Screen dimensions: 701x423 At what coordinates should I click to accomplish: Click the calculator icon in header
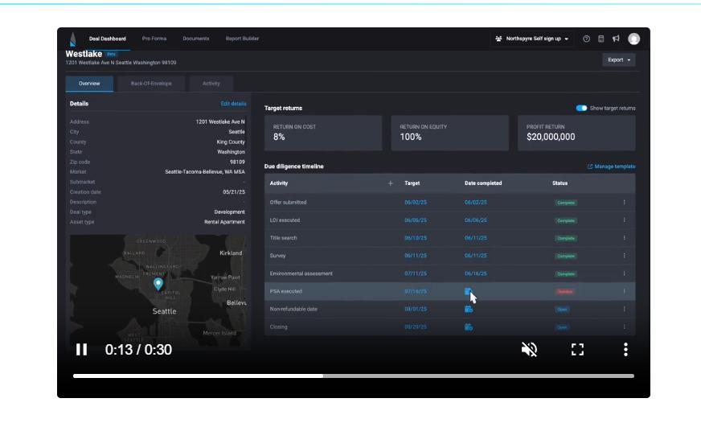601,39
